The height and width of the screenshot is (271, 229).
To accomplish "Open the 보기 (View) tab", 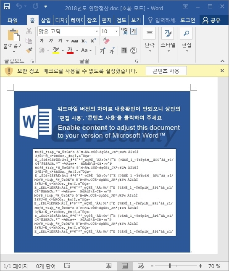I will pos(136,20).
